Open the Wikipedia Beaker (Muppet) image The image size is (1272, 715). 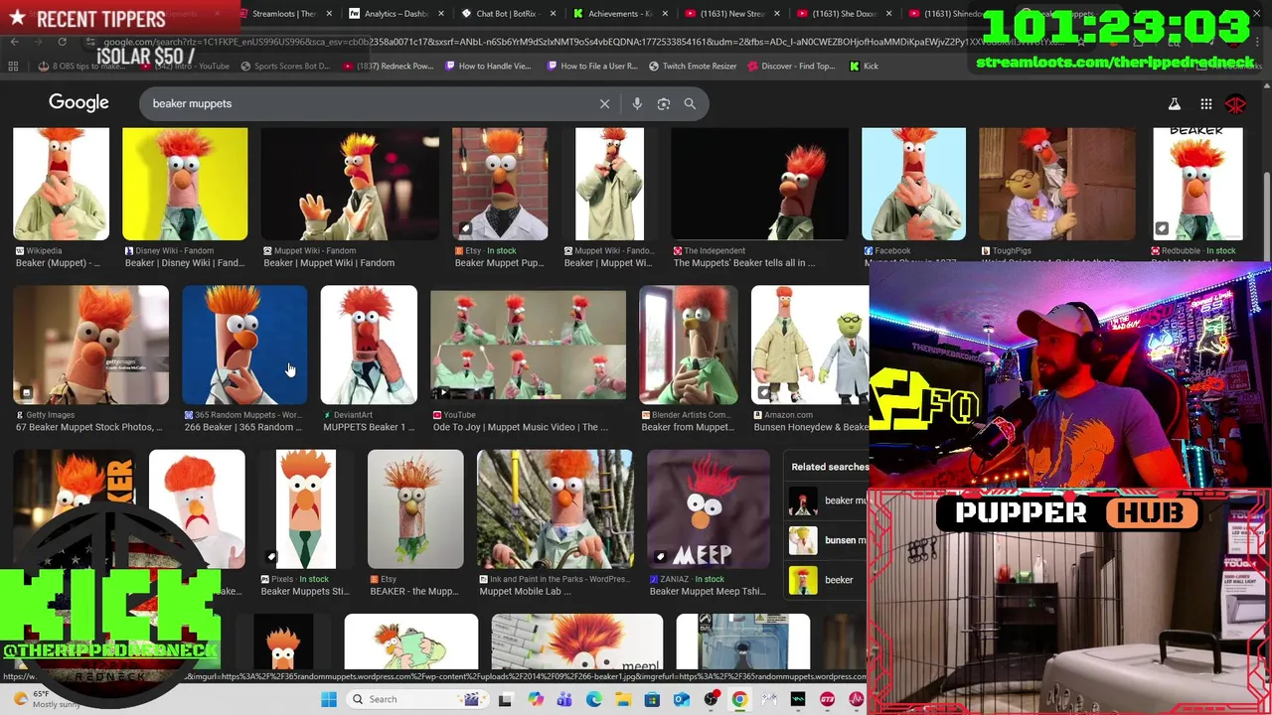pyautogui.click(x=61, y=184)
